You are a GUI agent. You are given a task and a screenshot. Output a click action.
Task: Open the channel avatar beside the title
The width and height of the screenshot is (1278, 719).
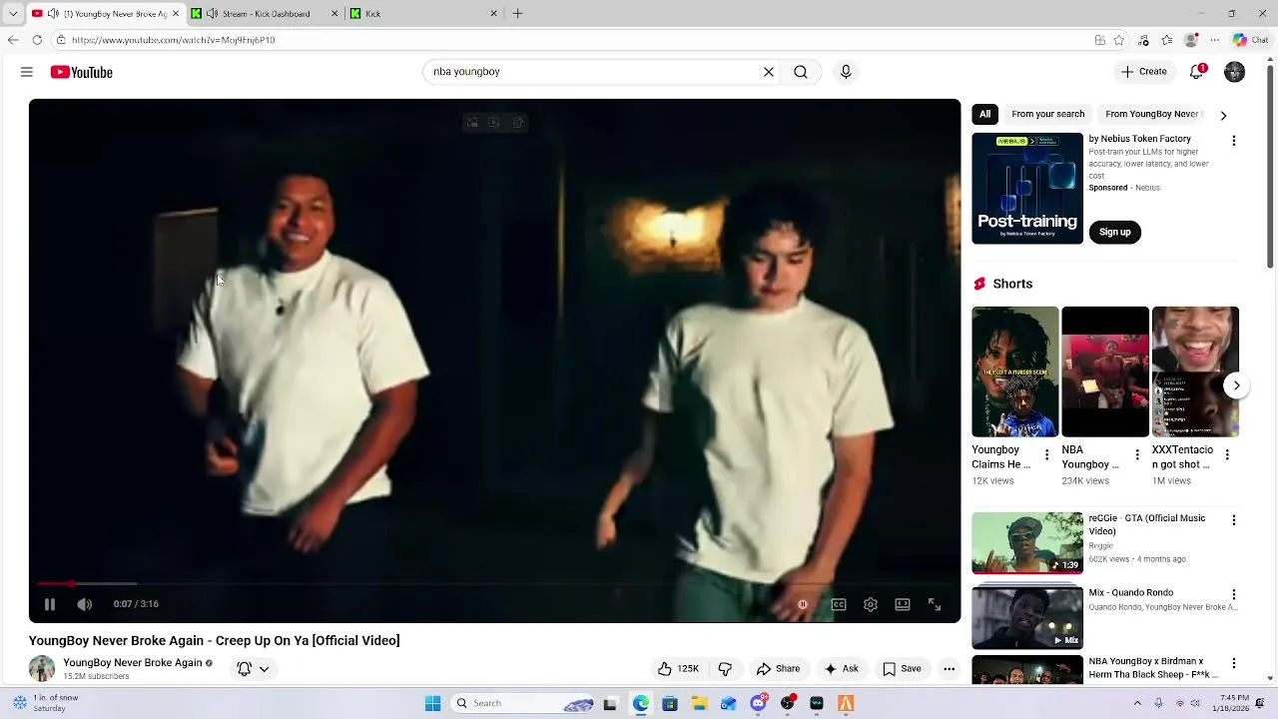(x=42, y=669)
